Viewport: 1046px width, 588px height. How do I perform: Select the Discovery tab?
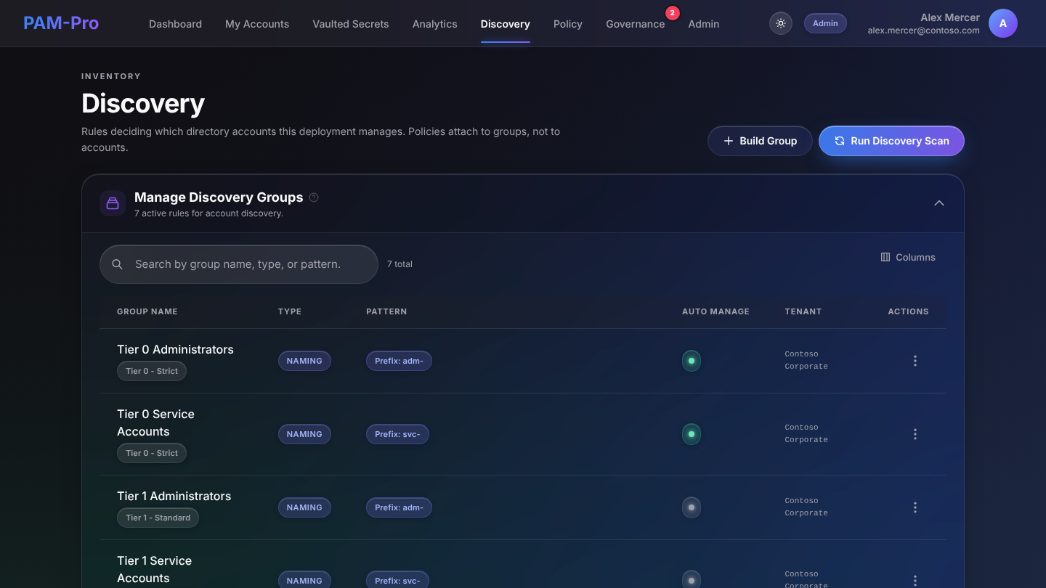click(x=506, y=24)
